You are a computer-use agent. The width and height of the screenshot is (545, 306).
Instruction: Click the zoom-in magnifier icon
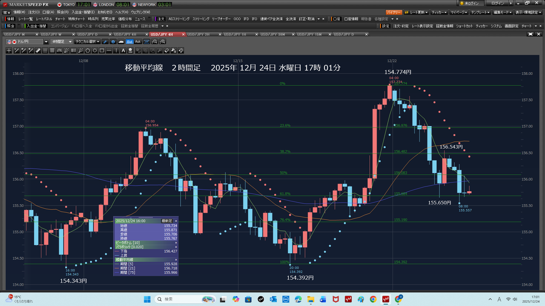(162, 42)
